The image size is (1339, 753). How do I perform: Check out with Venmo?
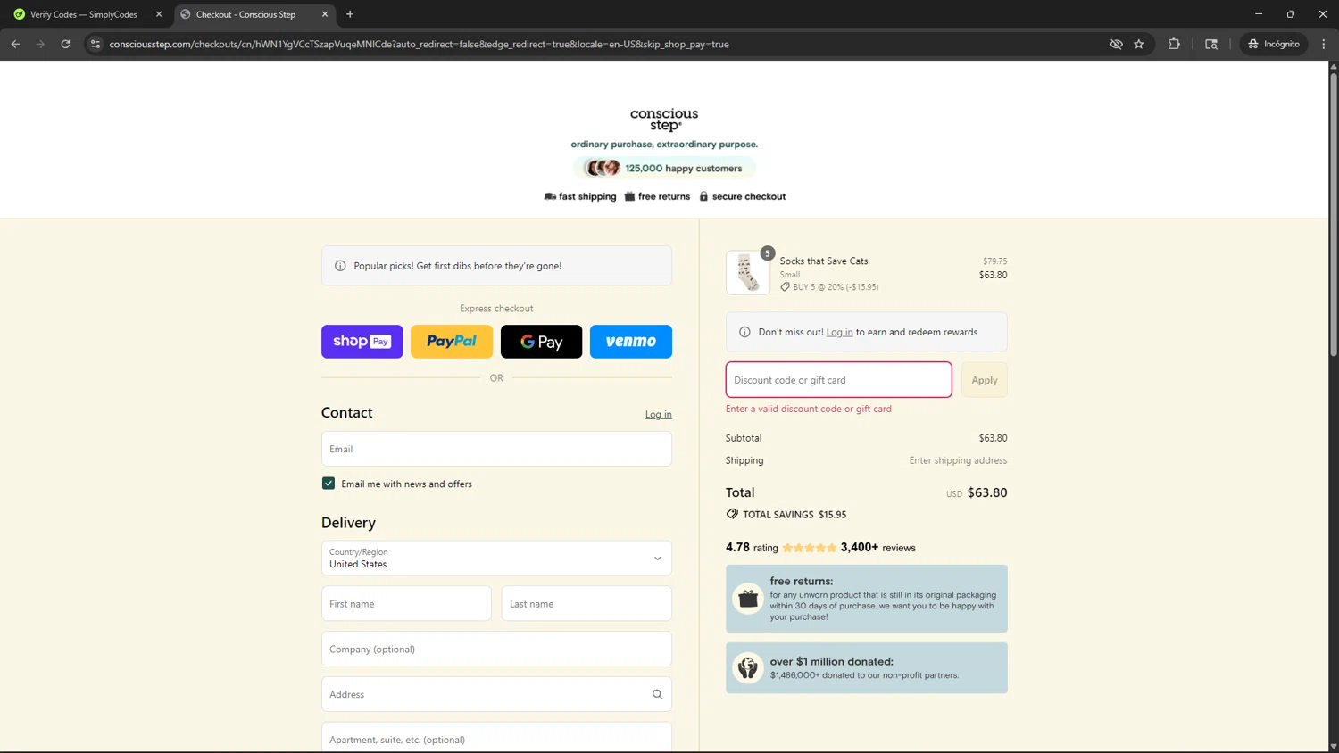(x=631, y=342)
